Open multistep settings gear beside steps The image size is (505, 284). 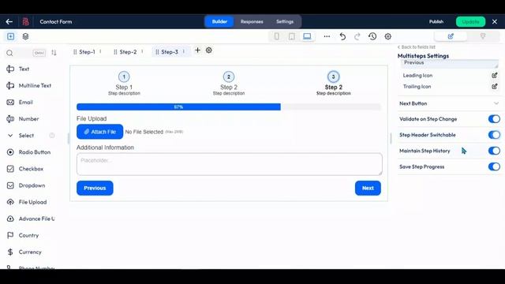click(208, 50)
